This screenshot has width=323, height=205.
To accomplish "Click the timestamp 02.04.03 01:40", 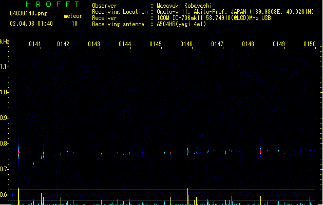I will coord(31,24).
